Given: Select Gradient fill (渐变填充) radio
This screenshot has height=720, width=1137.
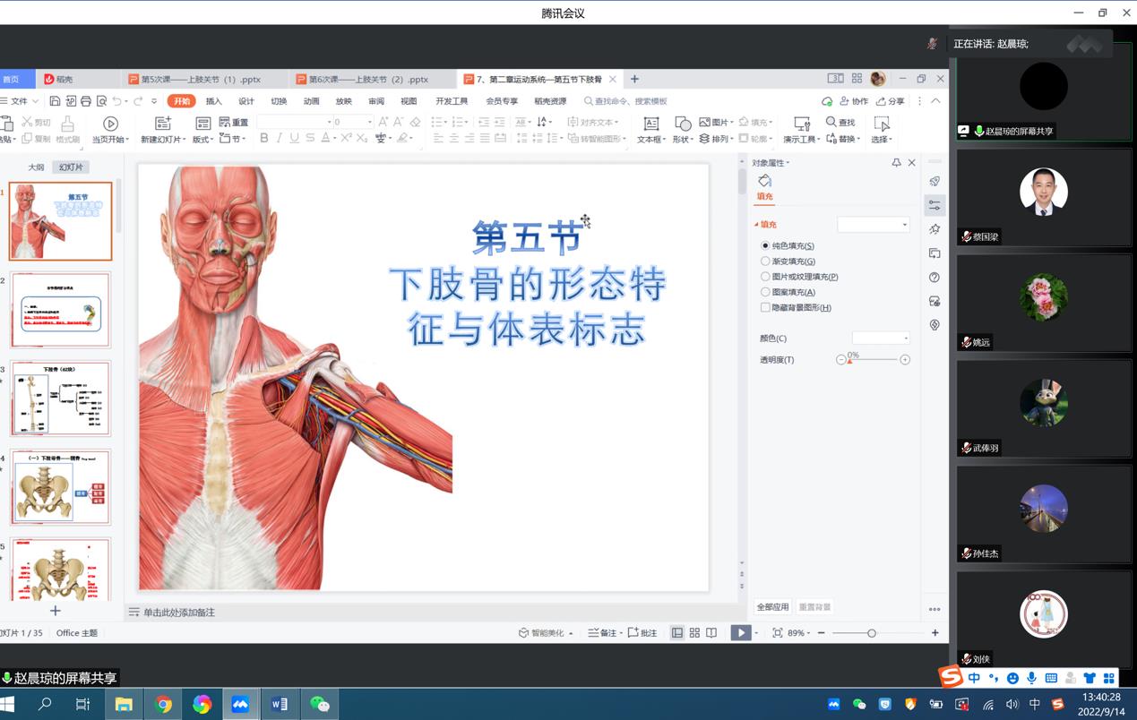Looking at the screenshot, I should 765,261.
